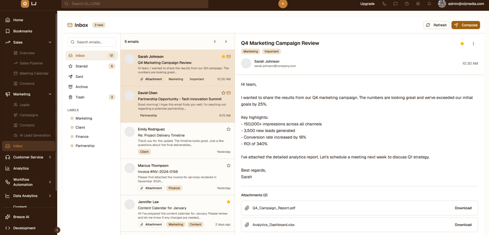Click the Refresh button
489x235 pixels.
click(436, 25)
